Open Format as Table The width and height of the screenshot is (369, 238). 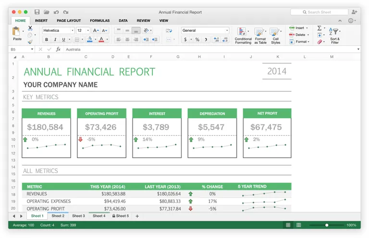tap(260, 36)
